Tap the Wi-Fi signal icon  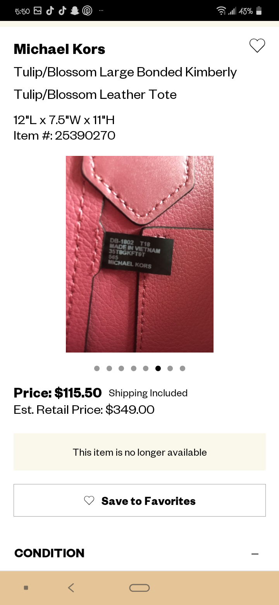coord(221,11)
